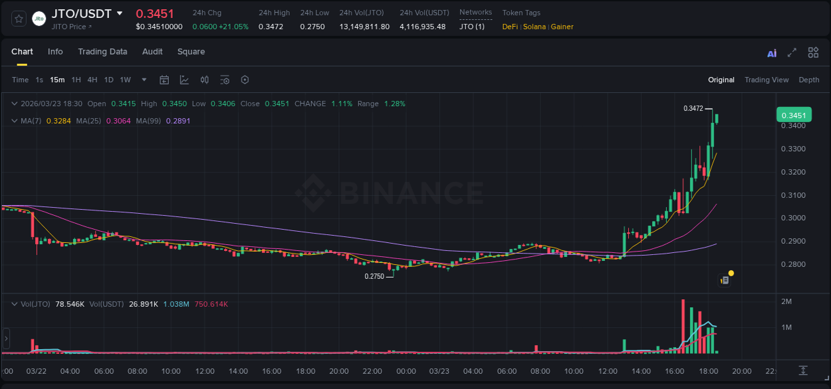Image resolution: width=831 pixels, height=389 pixels.
Task: Switch to the Trading Data tab
Action: click(x=102, y=52)
